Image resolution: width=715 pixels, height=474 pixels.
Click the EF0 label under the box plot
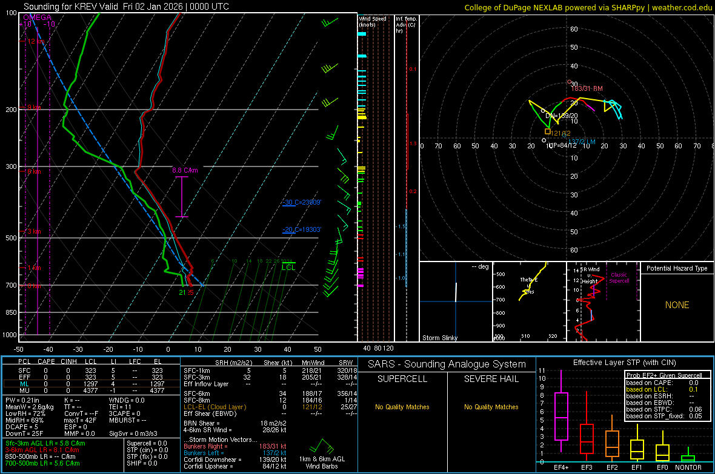point(662,467)
